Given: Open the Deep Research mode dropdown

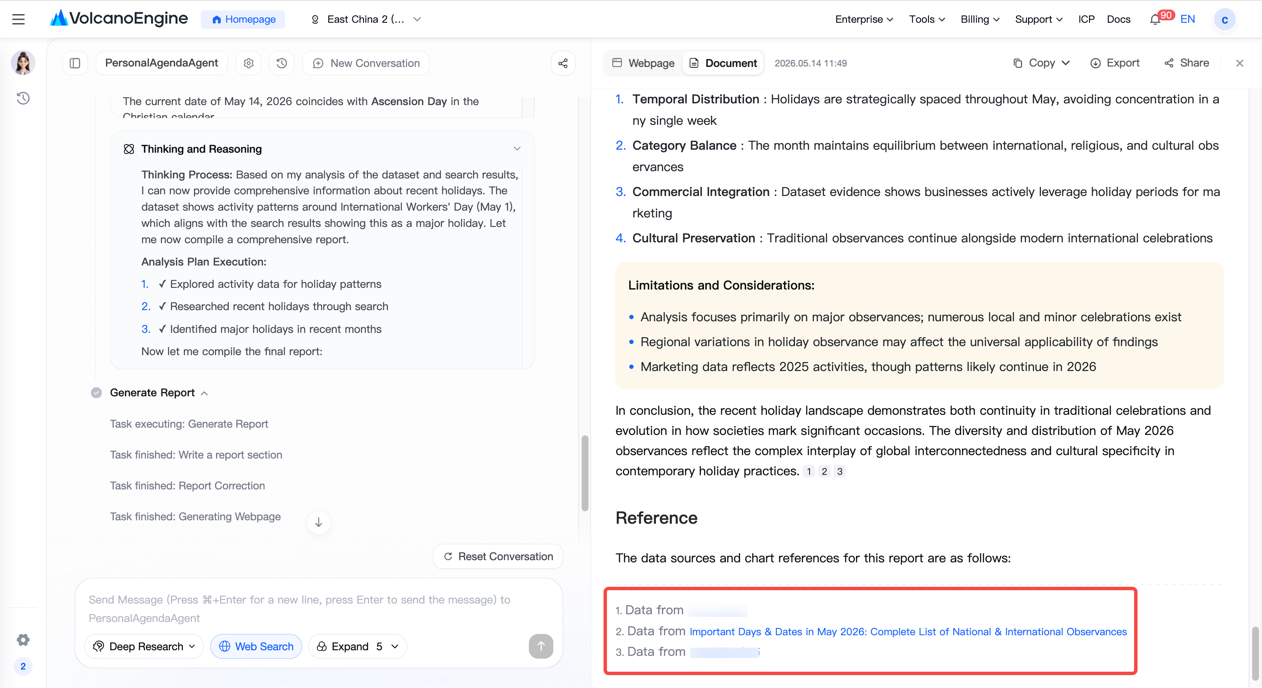Looking at the screenshot, I should pyautogui.click(x=144, y=646).
